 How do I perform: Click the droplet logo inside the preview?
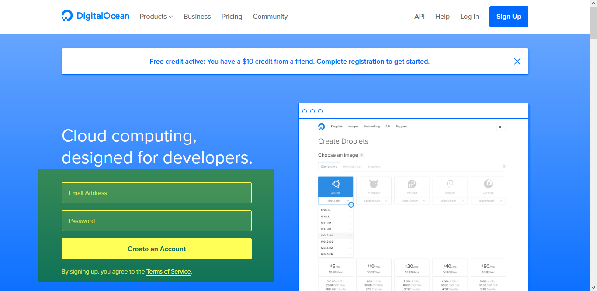(322, 127)
